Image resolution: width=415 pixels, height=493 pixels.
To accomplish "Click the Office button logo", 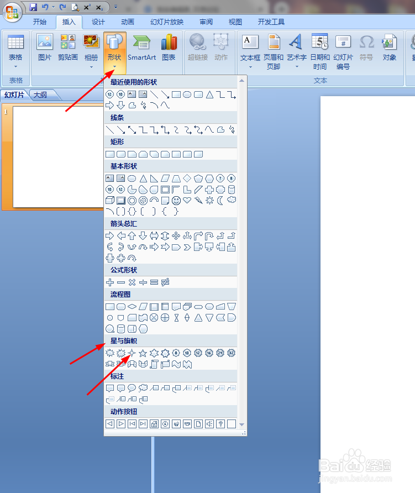I will (x=12, y=12).
